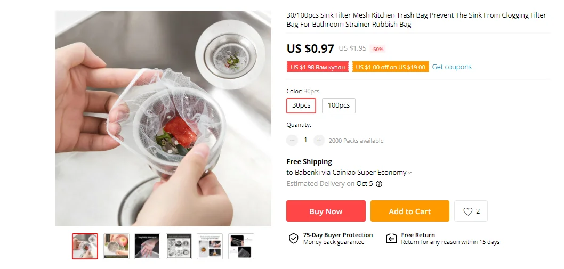Click the heart wishlist icon

coord(468,211)
